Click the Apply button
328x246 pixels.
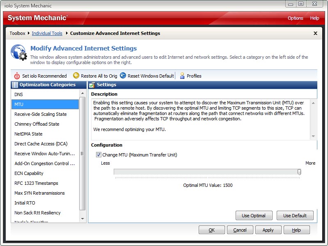(x=268, y=230)
